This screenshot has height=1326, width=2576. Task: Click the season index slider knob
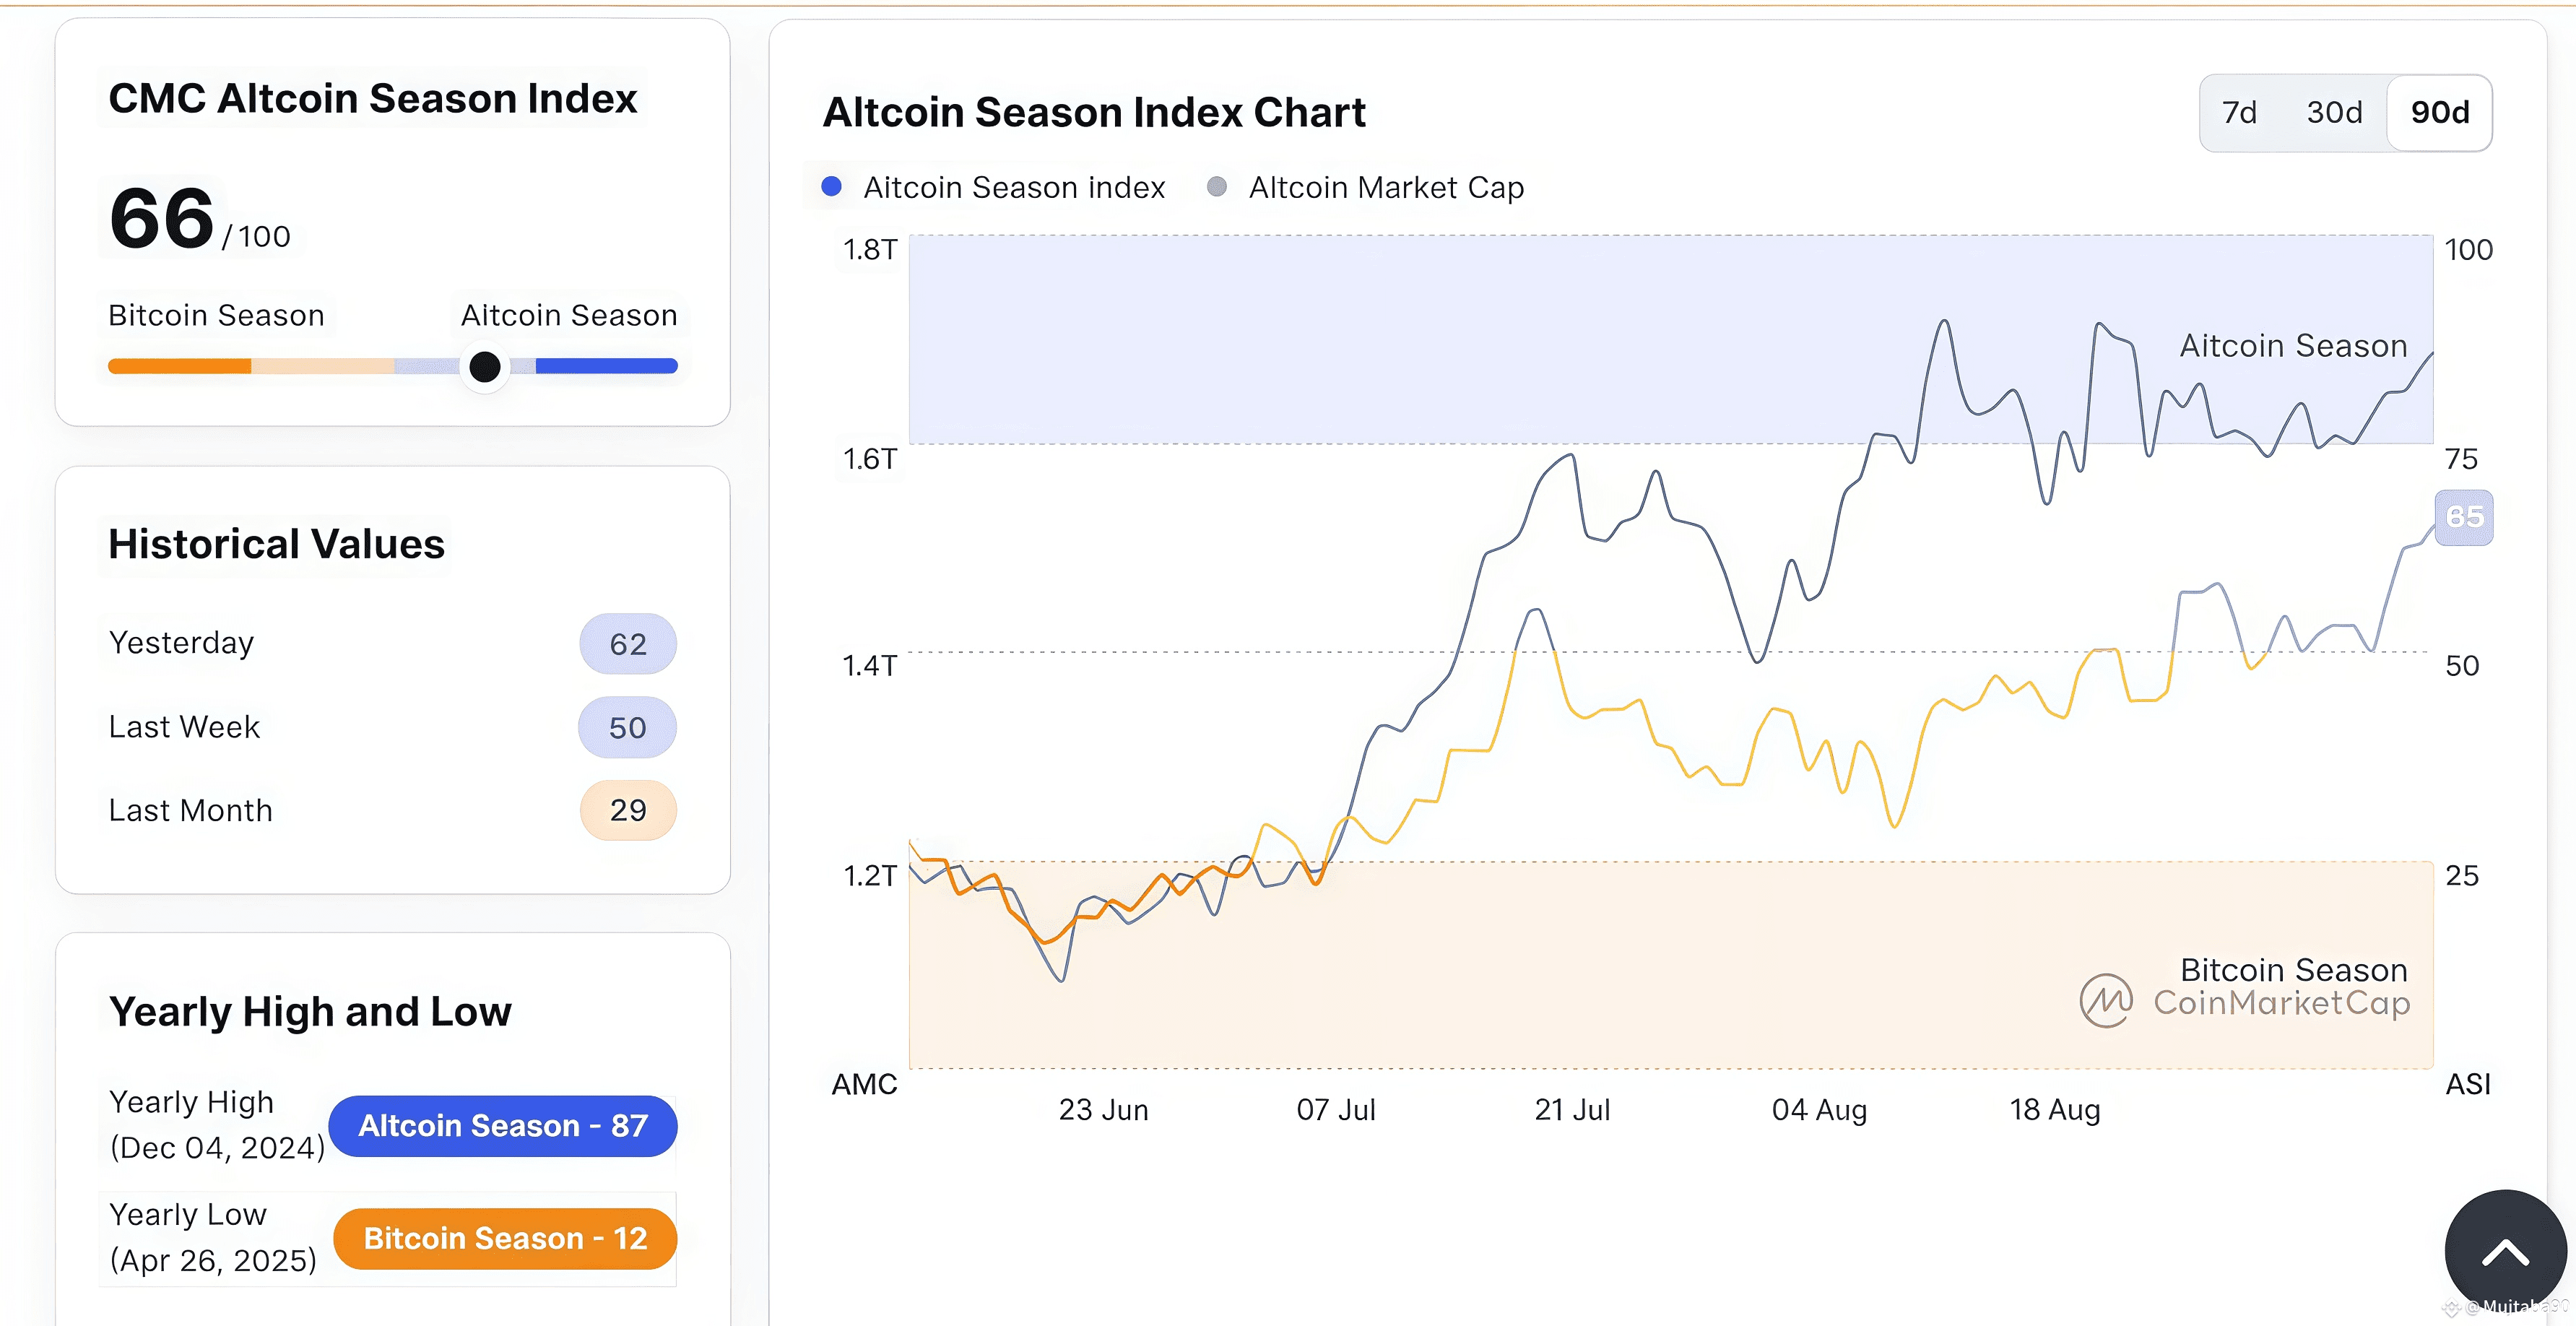point(485,367)
